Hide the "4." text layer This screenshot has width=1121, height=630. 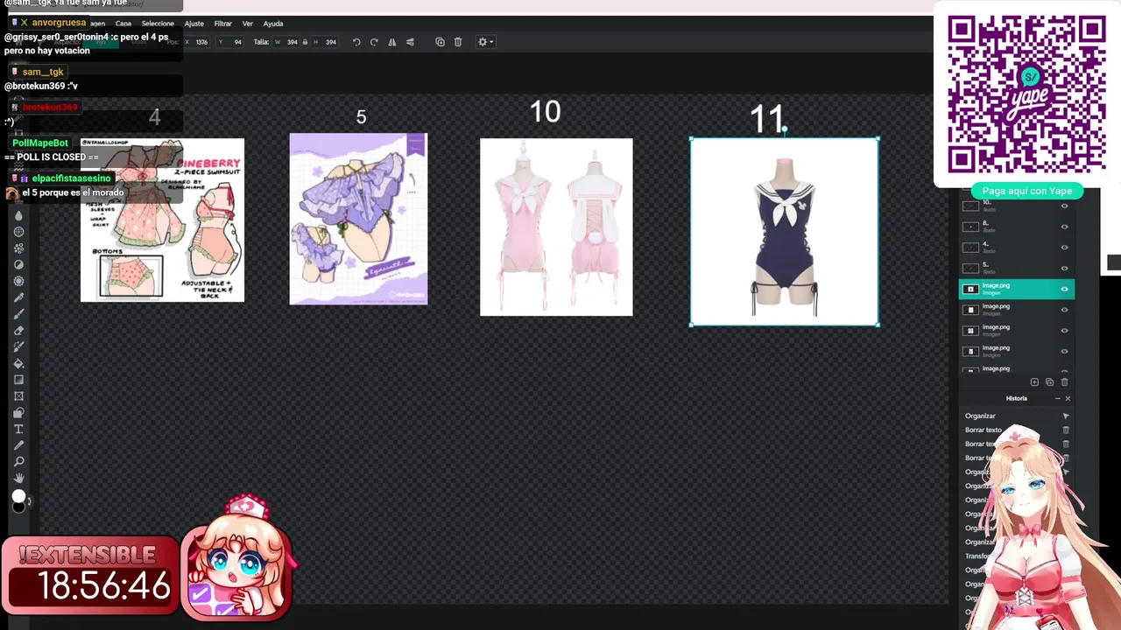coord(1065,248)
